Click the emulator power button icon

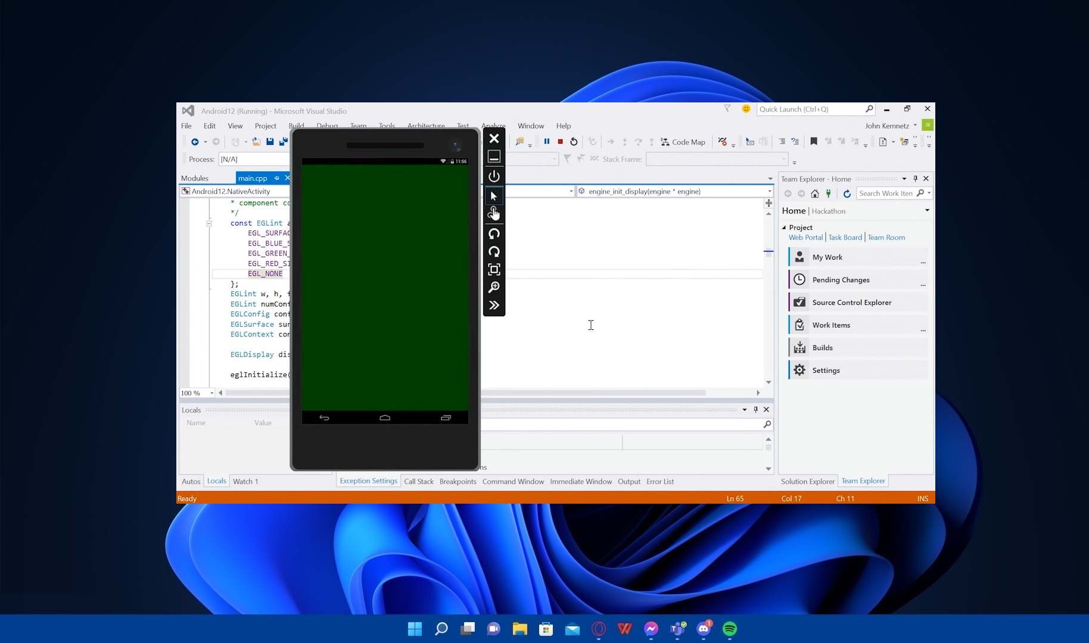coord(494,176)
